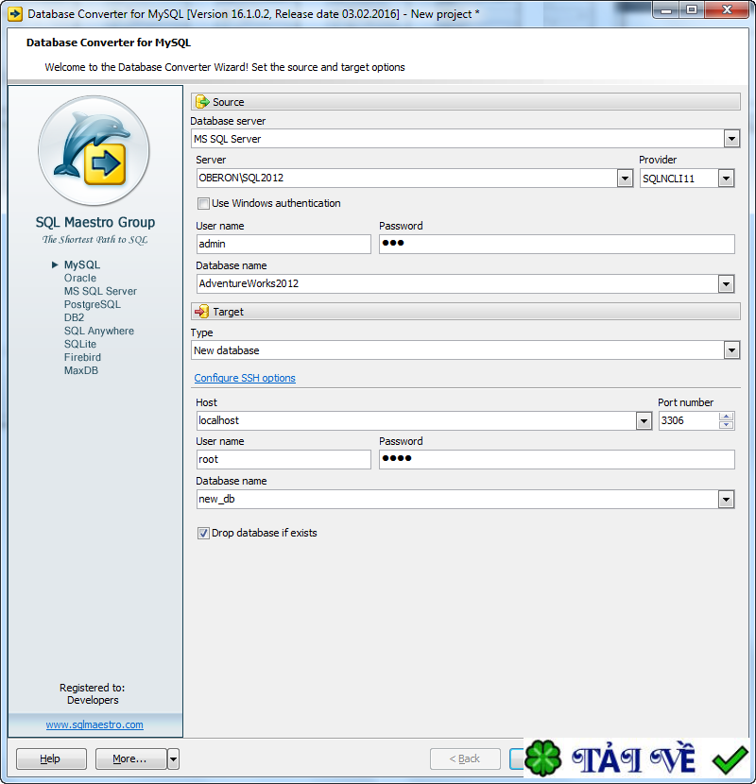Increase Port number with the up arrow

(x=725, y=416)
